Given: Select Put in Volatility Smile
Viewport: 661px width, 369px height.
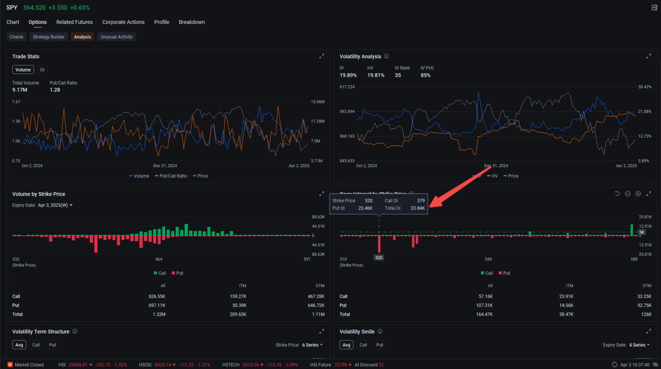Looking at the screenshot, I should pos(380,345).
